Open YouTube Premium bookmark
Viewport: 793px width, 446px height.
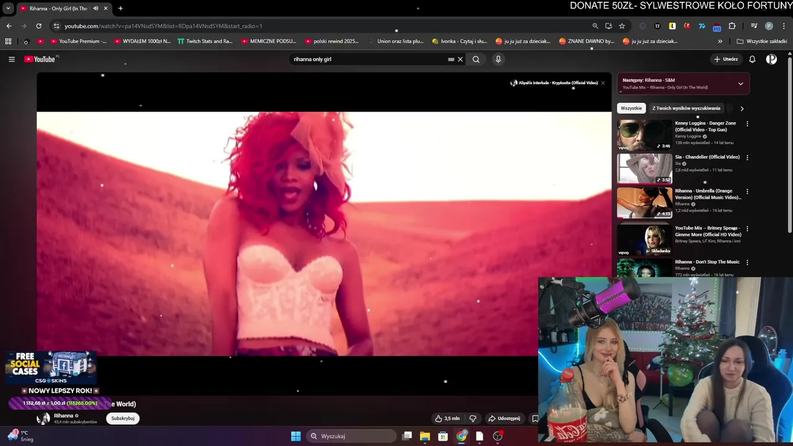[x=77, y=42]
